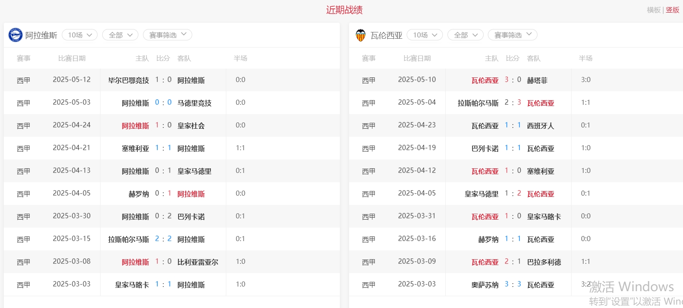
Task: Click 巴拉多利德 team in Valencia table
Action: pyautogui.click(x=544, y=262)
